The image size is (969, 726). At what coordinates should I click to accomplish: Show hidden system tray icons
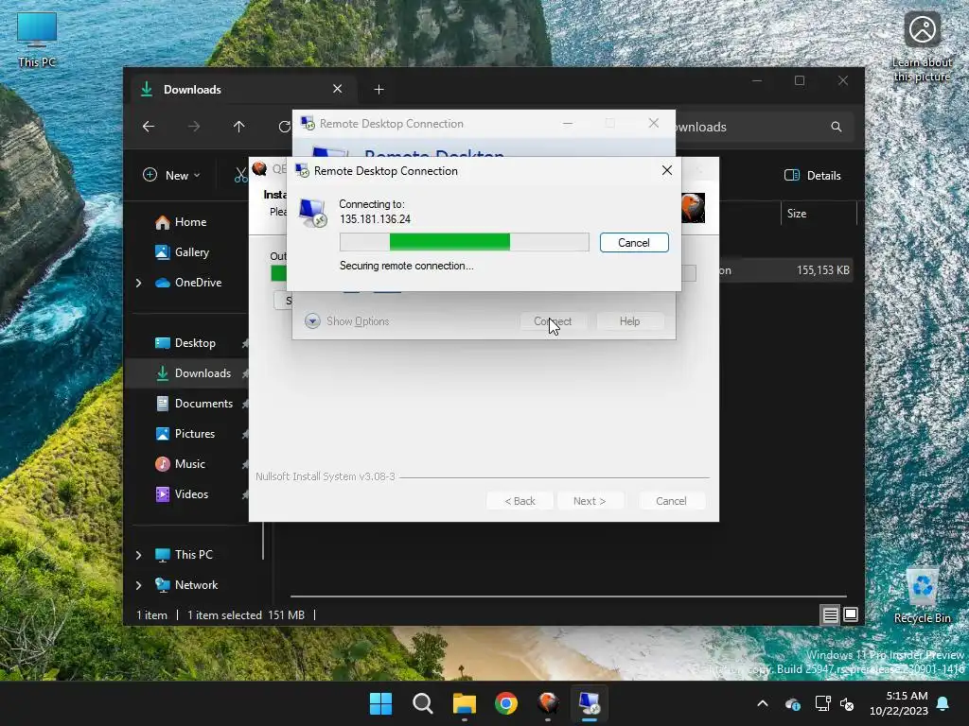pos(763,703)
